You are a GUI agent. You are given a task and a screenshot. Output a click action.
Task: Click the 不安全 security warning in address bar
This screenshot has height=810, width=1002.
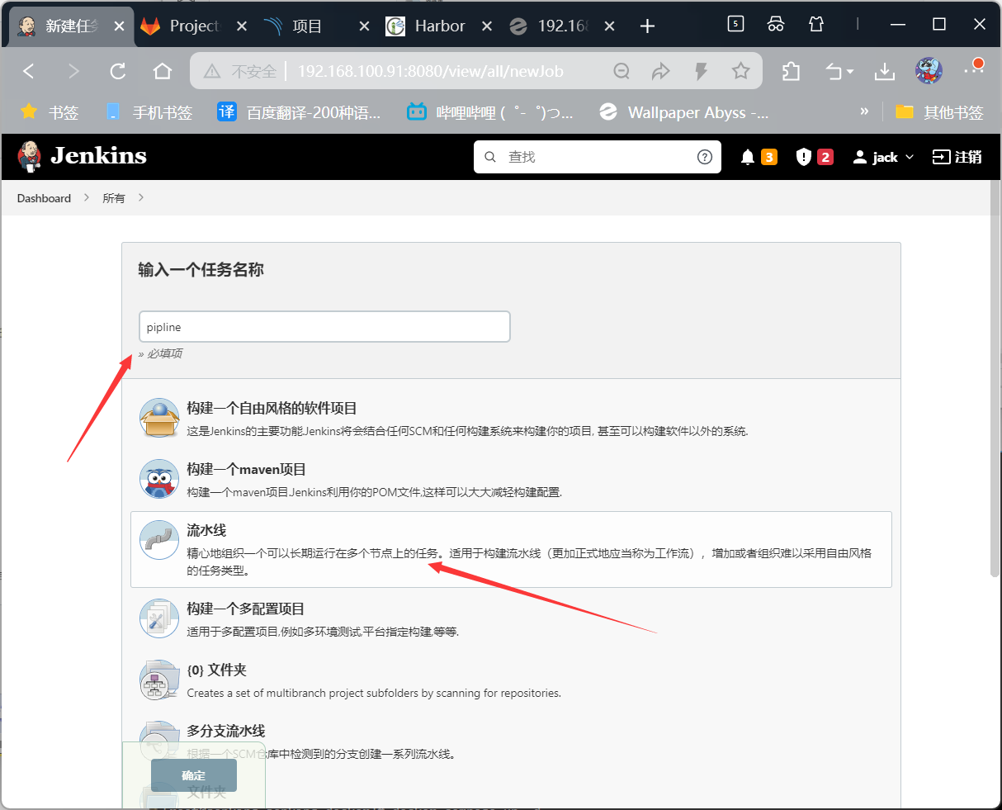(240, 71)
